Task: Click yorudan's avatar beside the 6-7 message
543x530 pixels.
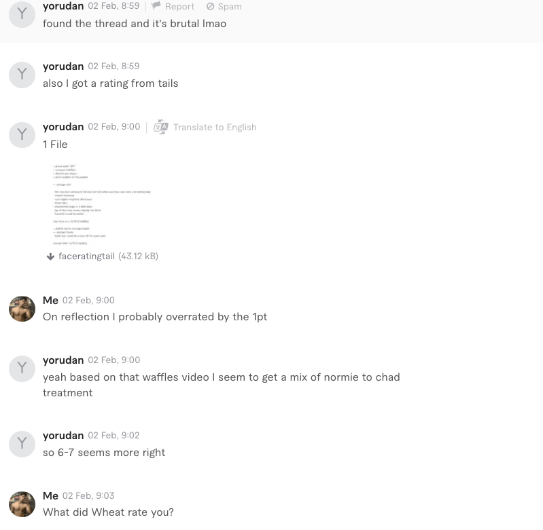Action: pyautogui.click(x=22, y=444)
